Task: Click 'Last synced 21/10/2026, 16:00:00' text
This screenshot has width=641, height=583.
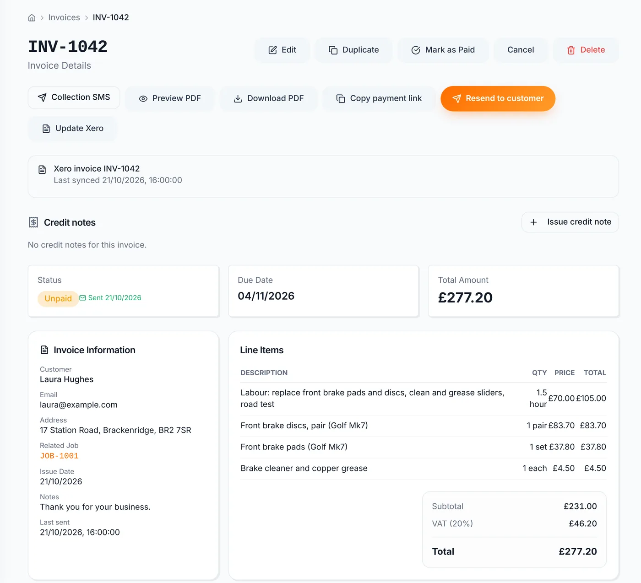Action: pyautogui.click(x=118, y=180)
